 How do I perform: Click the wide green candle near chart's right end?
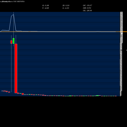click(x=98, y=96)
